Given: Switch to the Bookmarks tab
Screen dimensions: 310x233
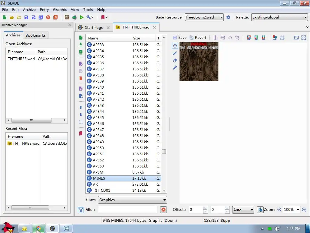Looking at the screenshot, I should click(x=36, y=35).
